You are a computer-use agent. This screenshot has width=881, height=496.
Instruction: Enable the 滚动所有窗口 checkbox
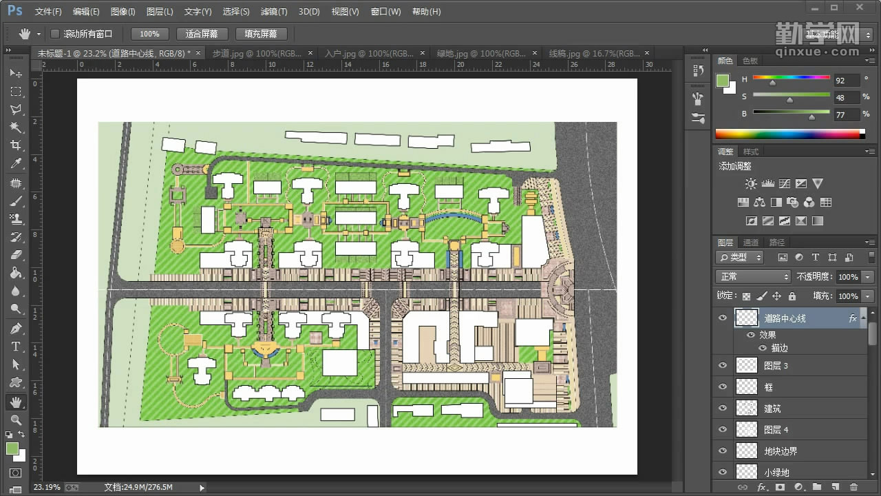[55, 34]
